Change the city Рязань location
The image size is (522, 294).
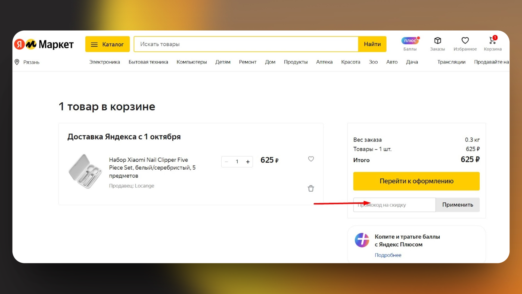pyautogui.click(x=27, y=62)
